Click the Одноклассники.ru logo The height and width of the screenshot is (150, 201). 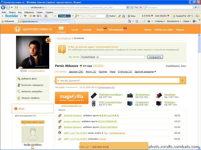(33, 29)
